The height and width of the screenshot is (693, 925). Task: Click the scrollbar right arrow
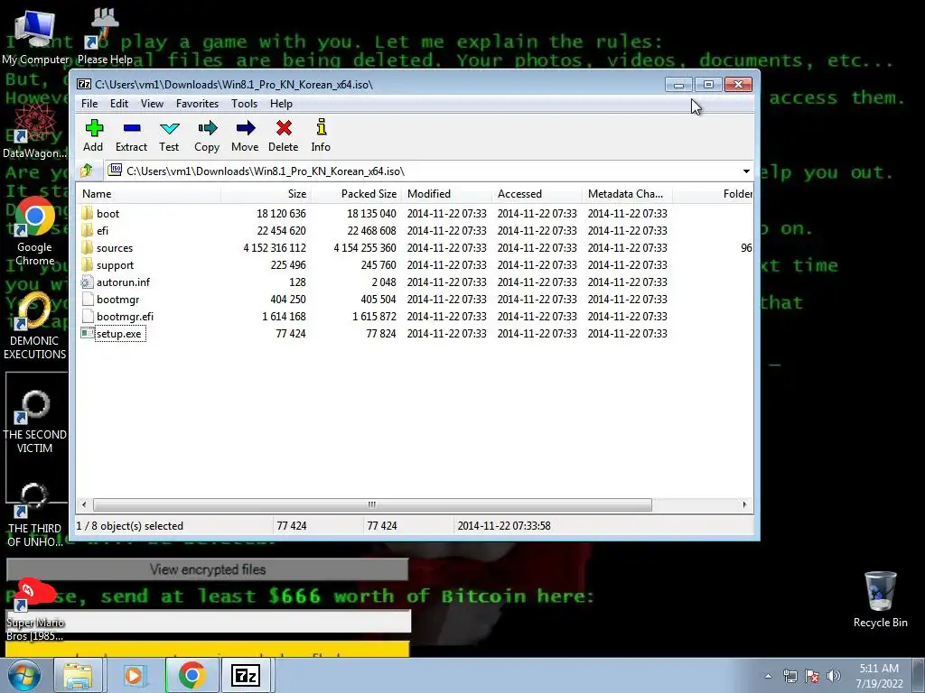[744, 505]
